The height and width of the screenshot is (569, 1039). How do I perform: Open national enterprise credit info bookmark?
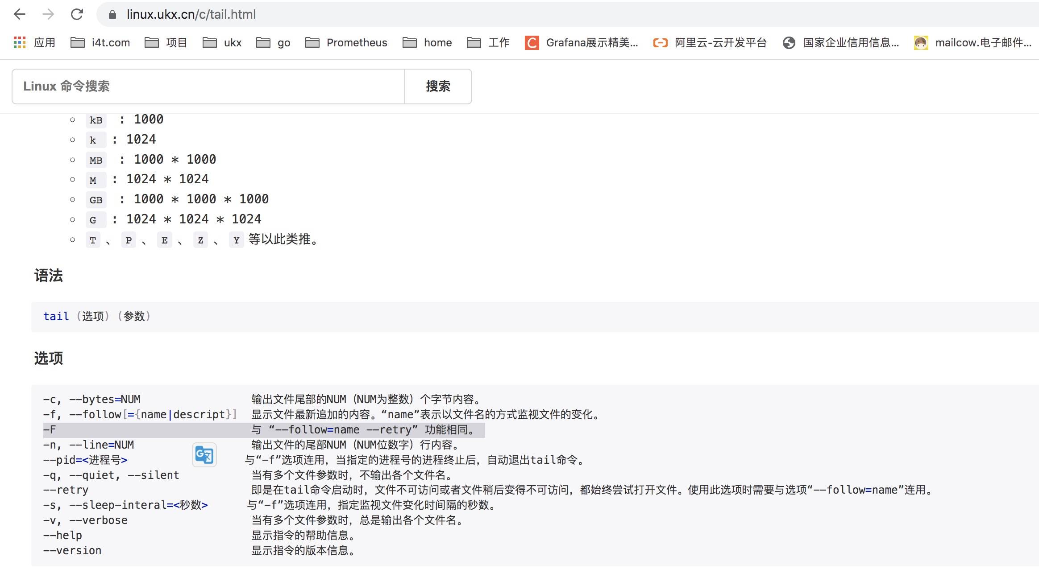coord(841,42)
